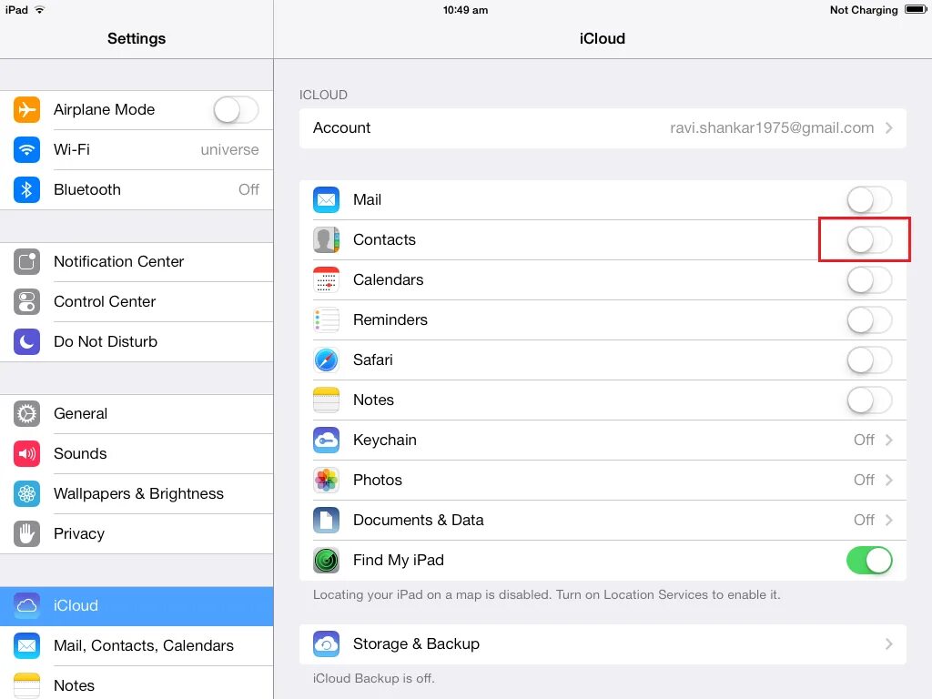Tap the iCloud cloud icon in sidebar
Image resolution: width=932 pixels, height=699 pixels.
pyautogui.click(x=26, y=605)
